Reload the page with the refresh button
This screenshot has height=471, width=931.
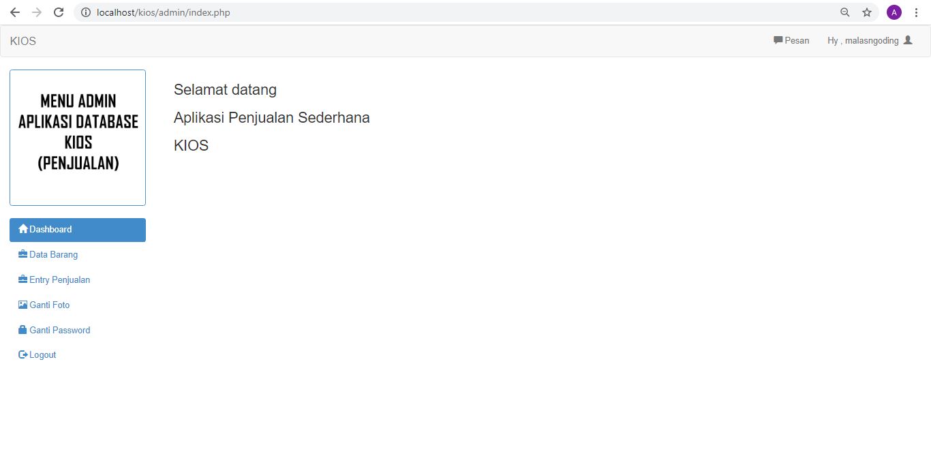(x=59, y=12)
